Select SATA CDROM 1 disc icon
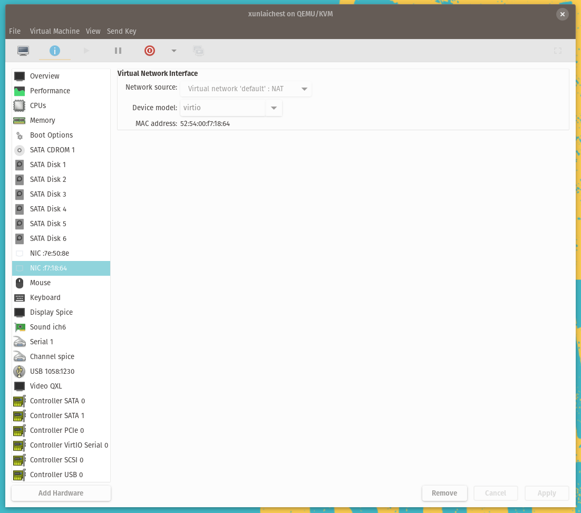 click(x=20, y=150)
